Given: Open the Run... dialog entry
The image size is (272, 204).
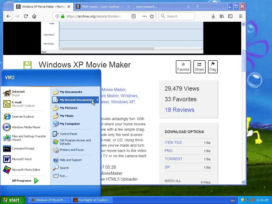Looking at the screenshot, I should 75,176.
